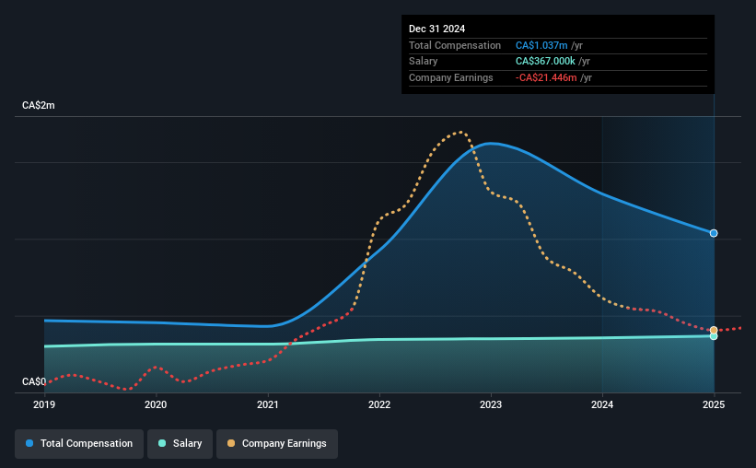Click the blue Total Compensation data point at 2025

tap(714, 233)
